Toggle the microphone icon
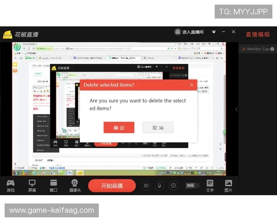This screenshot has width=277, height=222. [x=160, y=185]
